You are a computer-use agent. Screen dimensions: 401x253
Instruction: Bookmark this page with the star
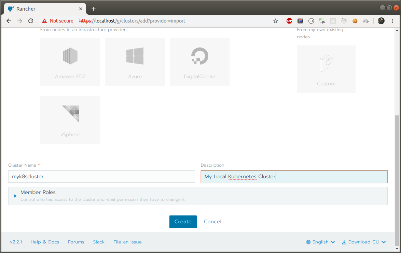[275, 21]
